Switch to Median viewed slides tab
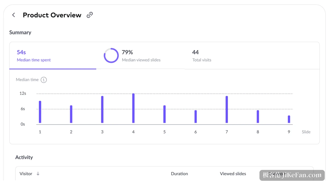 point(140,56)
